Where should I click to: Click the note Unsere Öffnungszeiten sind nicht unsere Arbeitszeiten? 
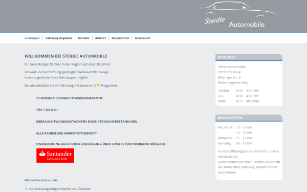click(x=248, y=154)
